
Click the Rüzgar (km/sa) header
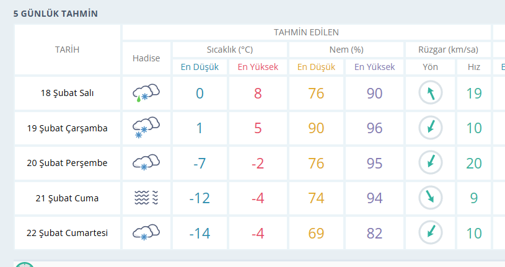[448, 50]
